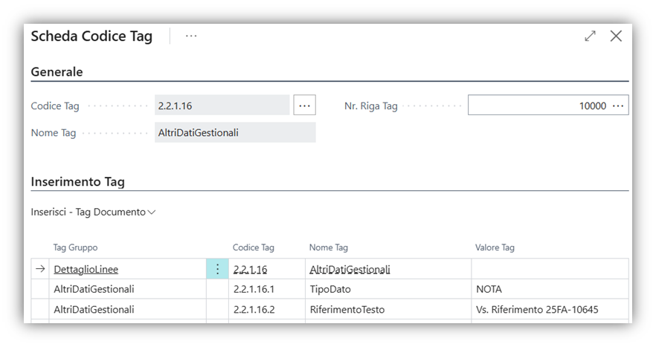The width and height of the screenshot is (656, 347).
Task: Expand the page to full screen
Action: pyautogui.click(x=590, y=36)
